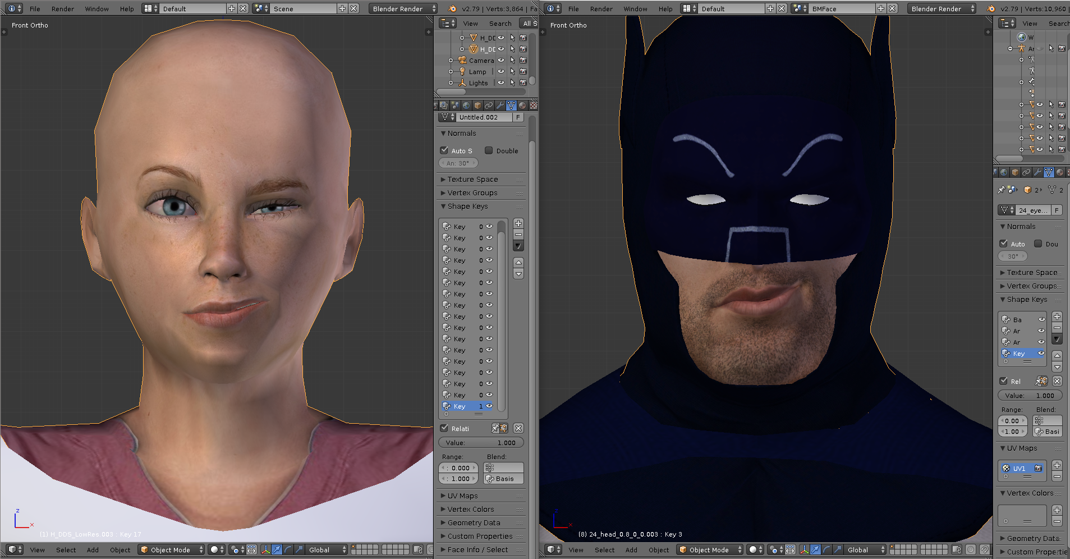The image size is (1070, 559).
Task: Open Select menu in left viewport header
Action: (x=66, y=549)
